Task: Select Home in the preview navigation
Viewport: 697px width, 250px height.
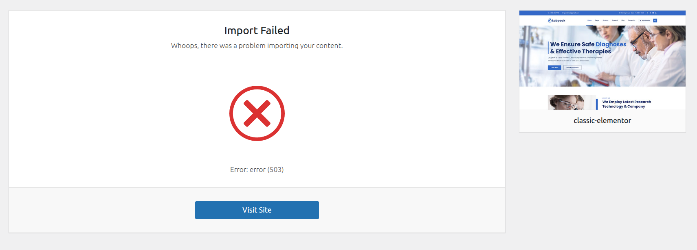Action: click(589, 20)
